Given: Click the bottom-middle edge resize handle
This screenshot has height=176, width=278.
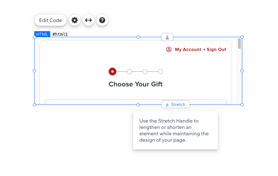Looking at the screenshot, I should [138, 104].
